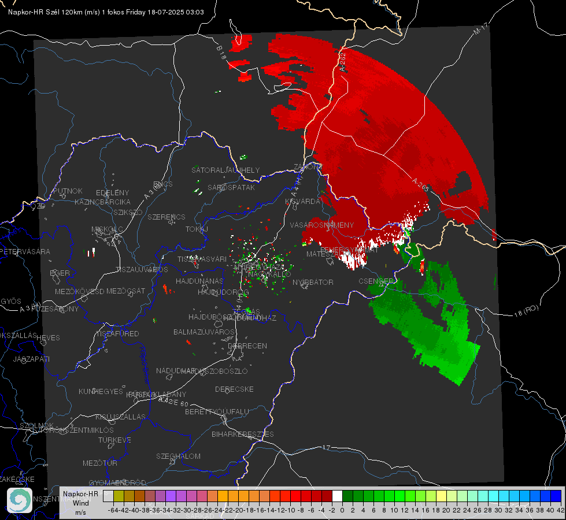
Task: Click the EDELÉNY town label
Action: 113,193
